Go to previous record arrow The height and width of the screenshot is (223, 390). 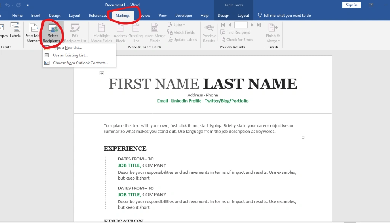230,25
